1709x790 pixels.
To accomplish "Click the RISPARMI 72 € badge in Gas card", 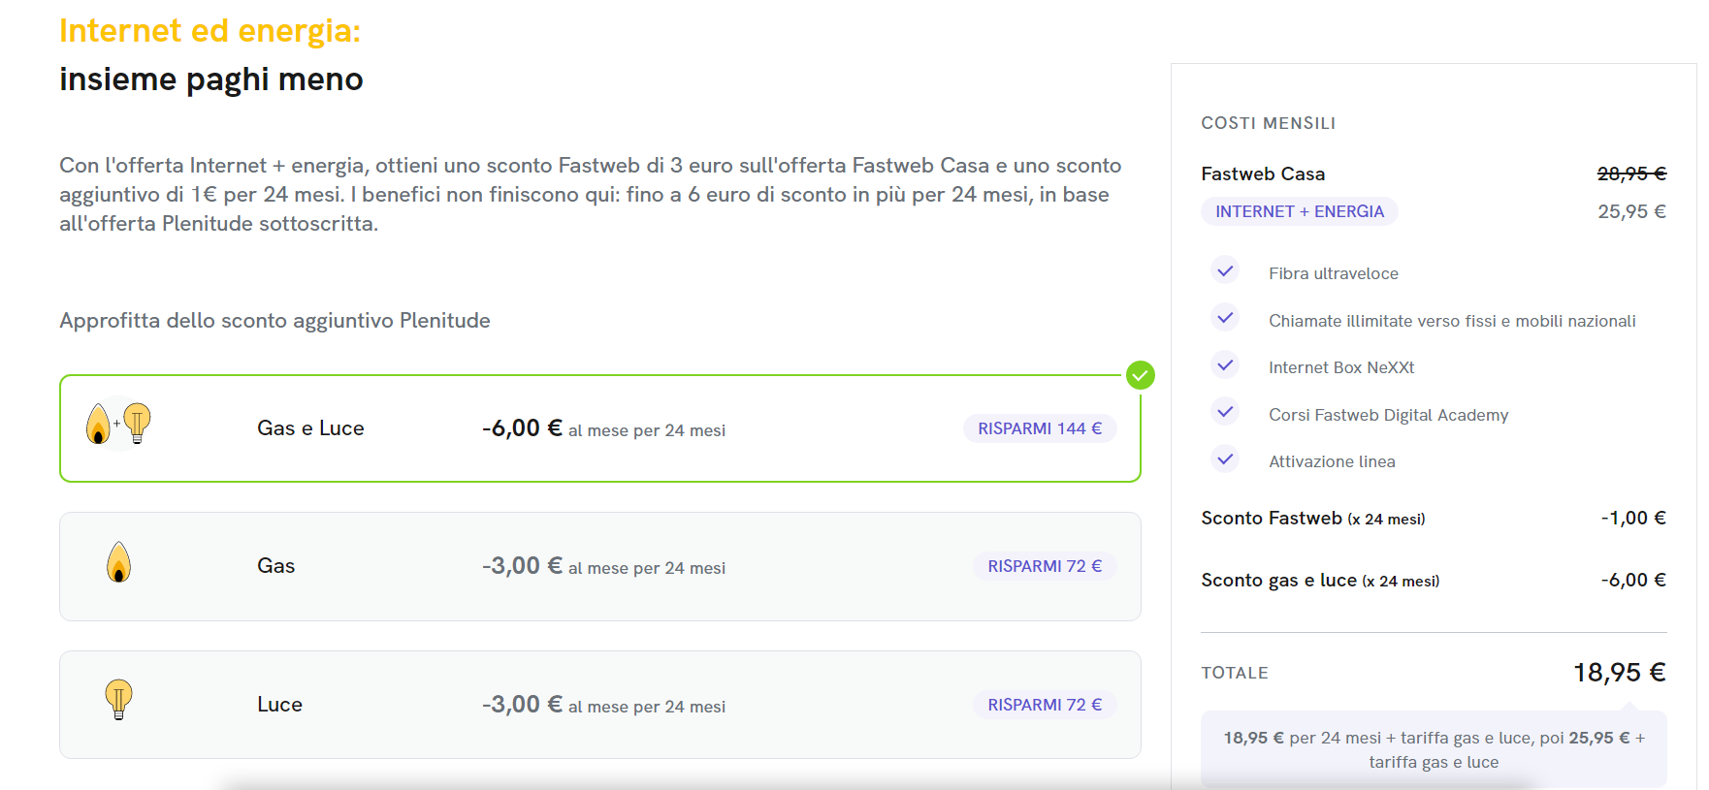I will pyautogui.click(x=1045, y=566).
